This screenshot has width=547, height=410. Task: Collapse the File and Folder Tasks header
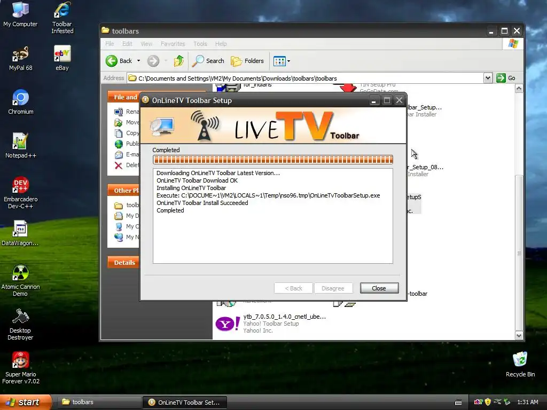click(x=124, y=97)
